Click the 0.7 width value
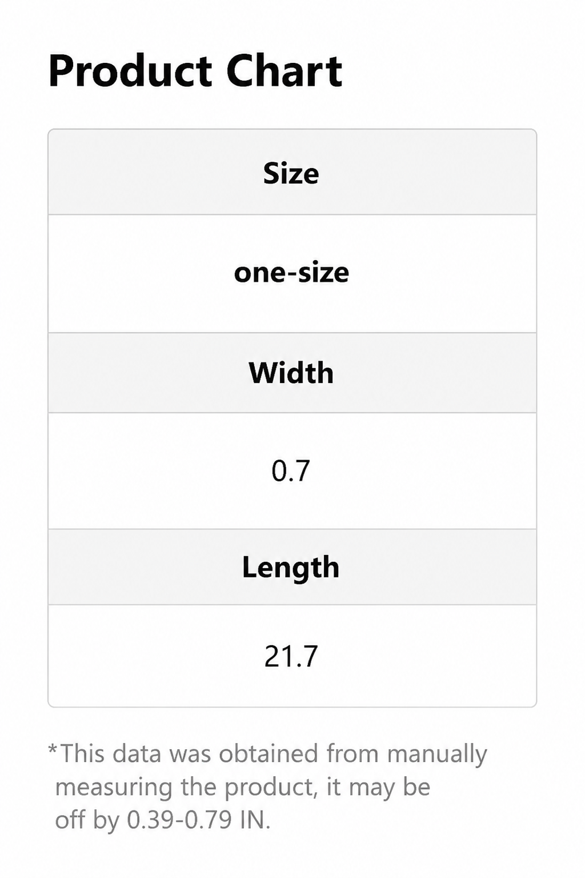The height and width of the screenshot is (878, 585). coord(291,471)
